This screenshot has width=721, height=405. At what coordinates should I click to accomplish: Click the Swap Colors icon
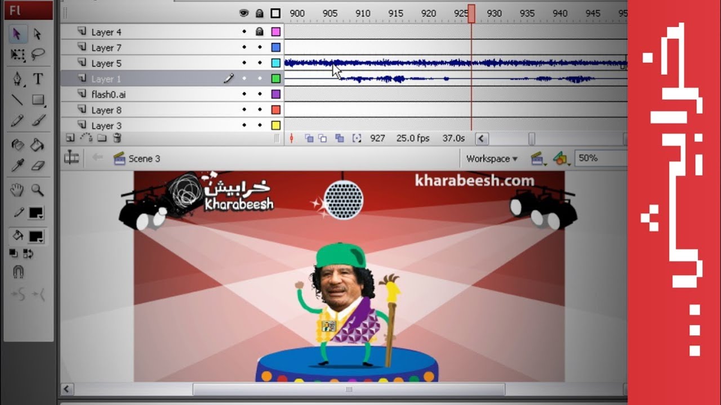coord(28,254)
